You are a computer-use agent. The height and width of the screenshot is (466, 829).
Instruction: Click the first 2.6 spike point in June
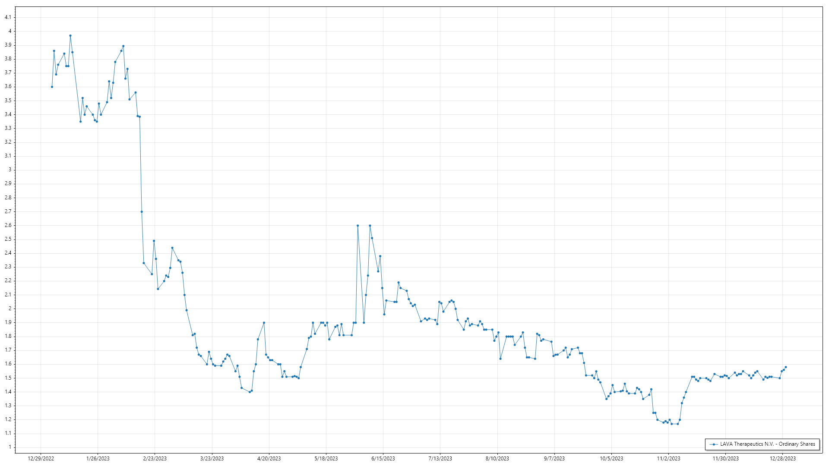click(x=358, y=226)
